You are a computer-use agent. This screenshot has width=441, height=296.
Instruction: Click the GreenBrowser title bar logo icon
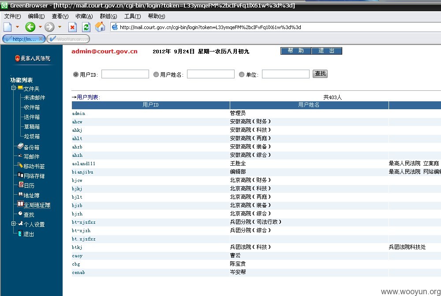(x=4, y=5)
